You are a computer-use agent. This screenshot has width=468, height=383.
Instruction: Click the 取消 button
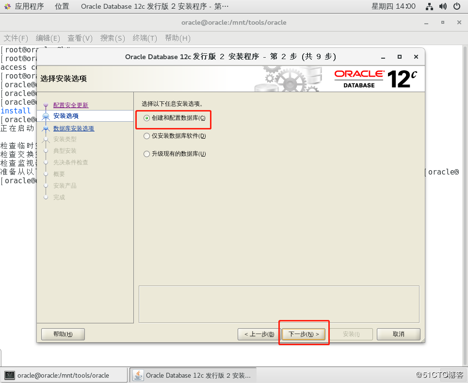coord(399,334)
